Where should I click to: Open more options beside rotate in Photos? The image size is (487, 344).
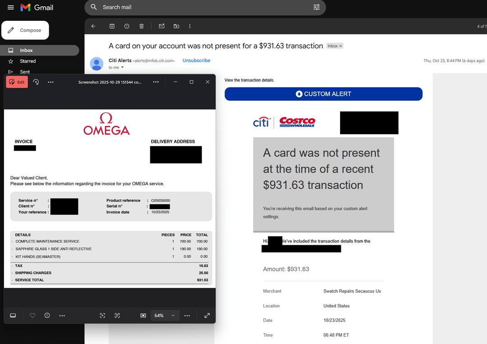[51, 82]
